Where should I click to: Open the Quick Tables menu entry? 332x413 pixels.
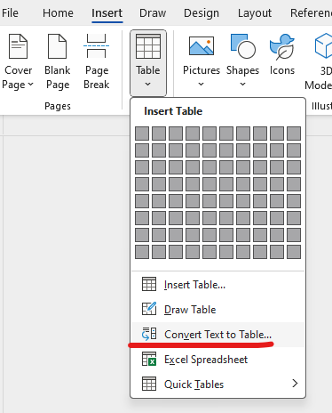[x=217, y=385]
